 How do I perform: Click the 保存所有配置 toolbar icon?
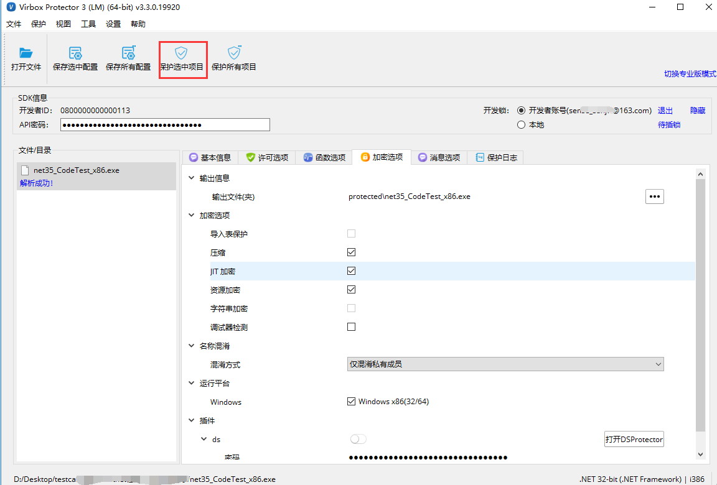coord(128,53)
